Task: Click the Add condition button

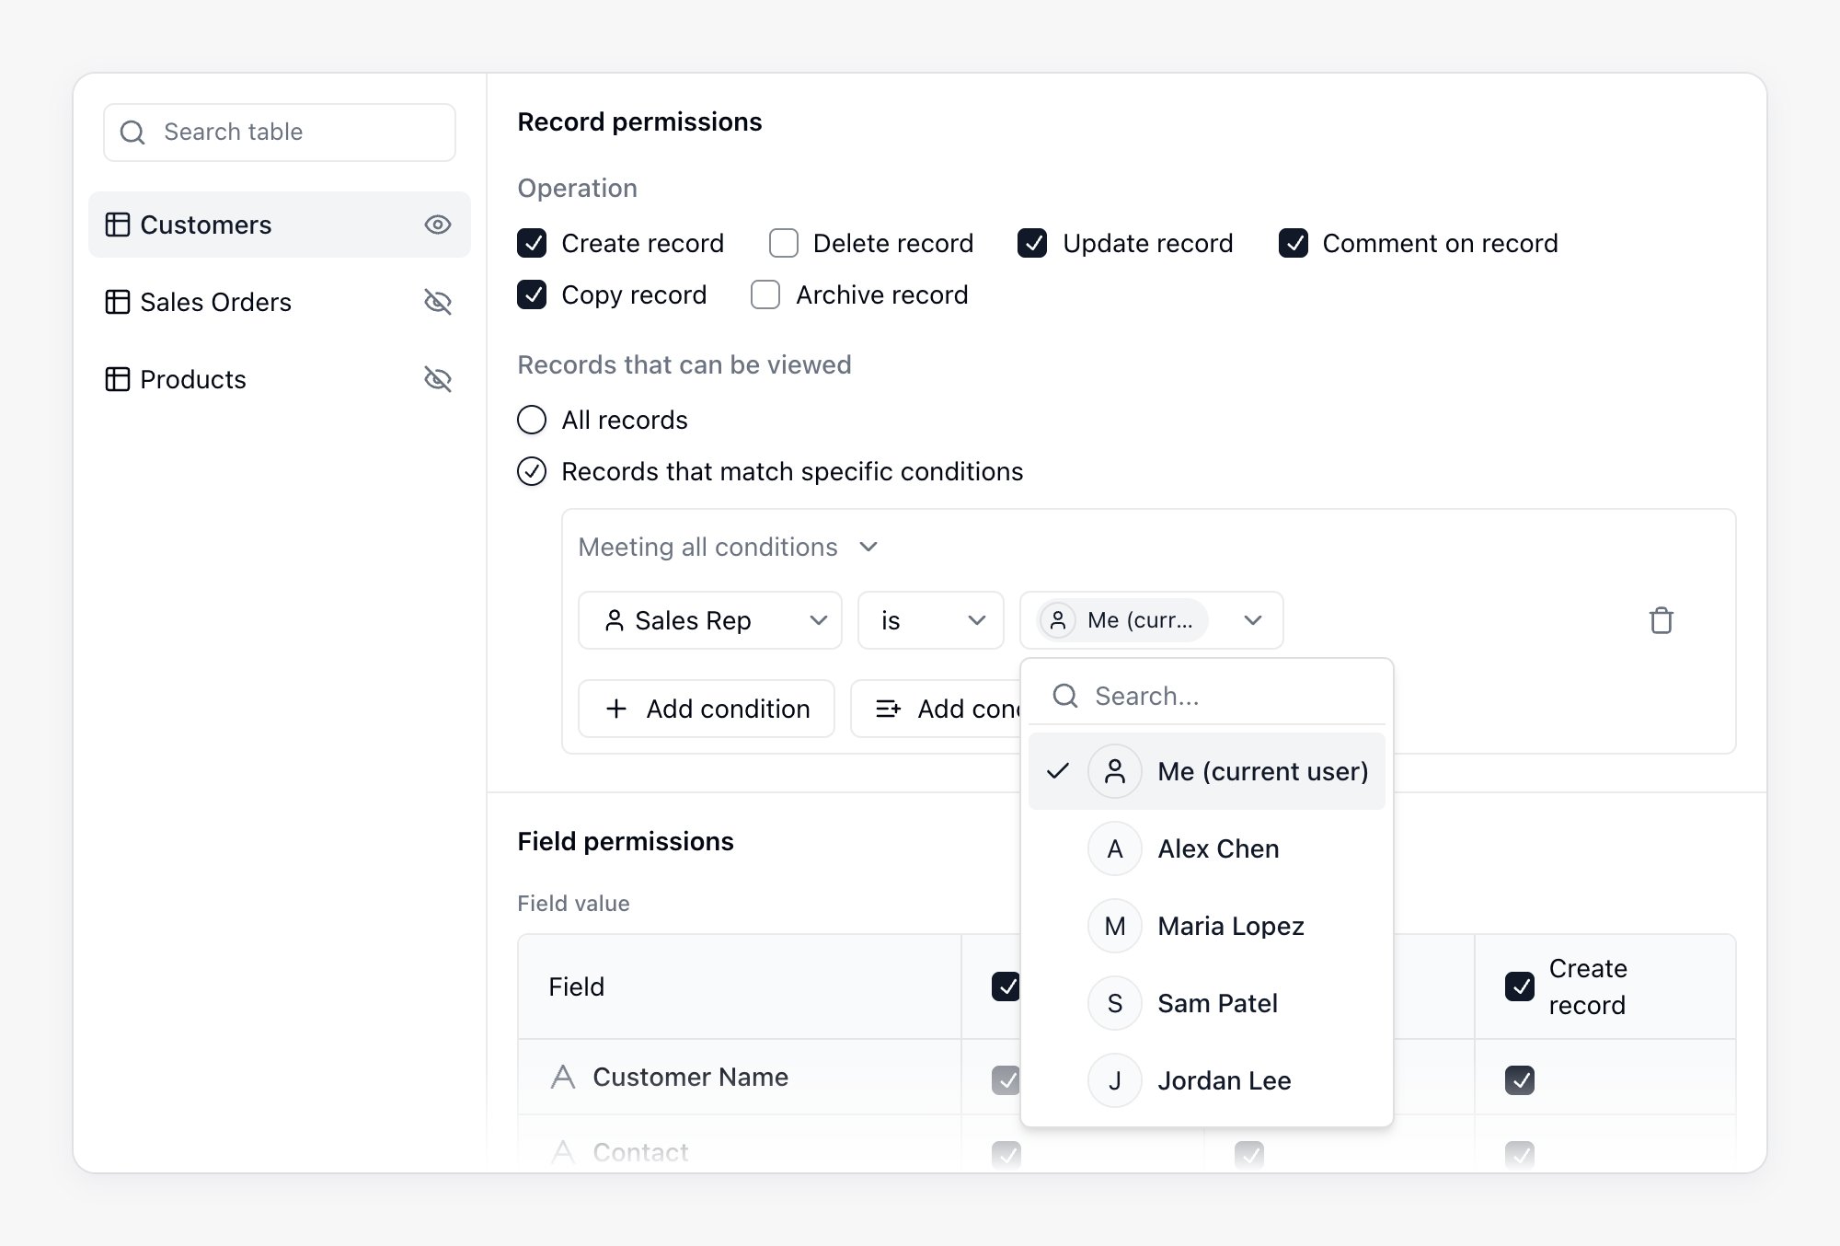Action: click(707, 709)
